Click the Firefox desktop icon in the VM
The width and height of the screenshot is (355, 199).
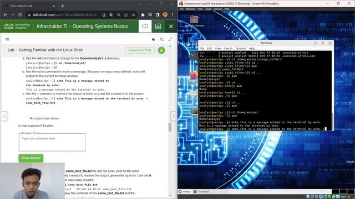194,75
